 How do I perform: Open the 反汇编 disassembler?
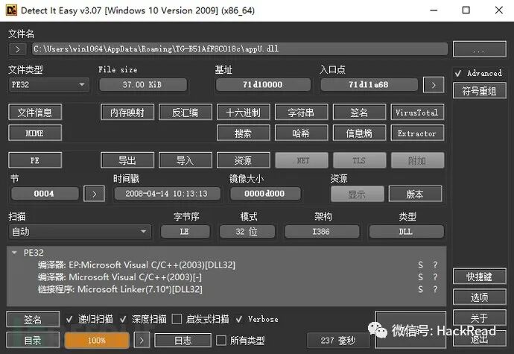point(185,113)
